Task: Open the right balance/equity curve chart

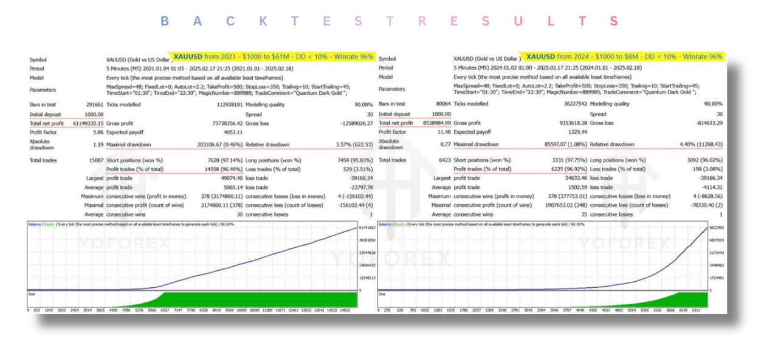Action: pyautogui.click(x=542, y=256)
